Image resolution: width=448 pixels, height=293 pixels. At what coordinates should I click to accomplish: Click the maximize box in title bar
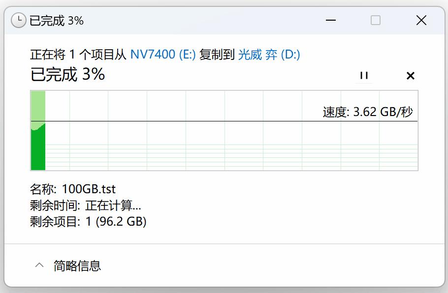(x=376, y=20)
